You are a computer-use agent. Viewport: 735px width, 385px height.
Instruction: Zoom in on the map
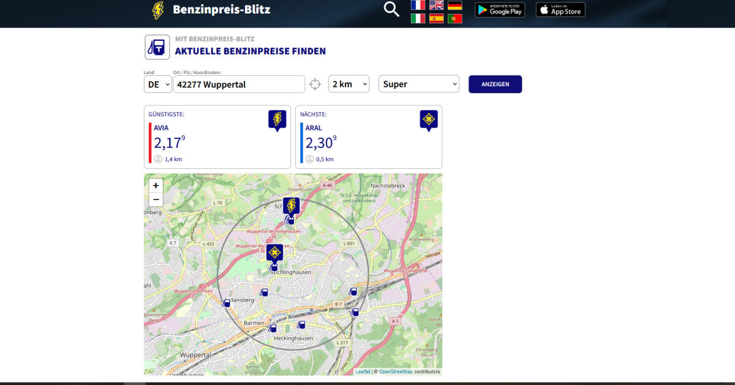(156, 185)
